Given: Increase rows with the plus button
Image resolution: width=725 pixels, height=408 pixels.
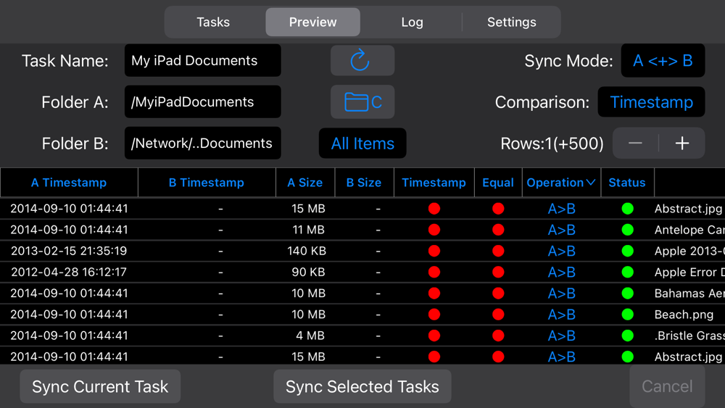Looking at the screenshot, I should [682, 143].
